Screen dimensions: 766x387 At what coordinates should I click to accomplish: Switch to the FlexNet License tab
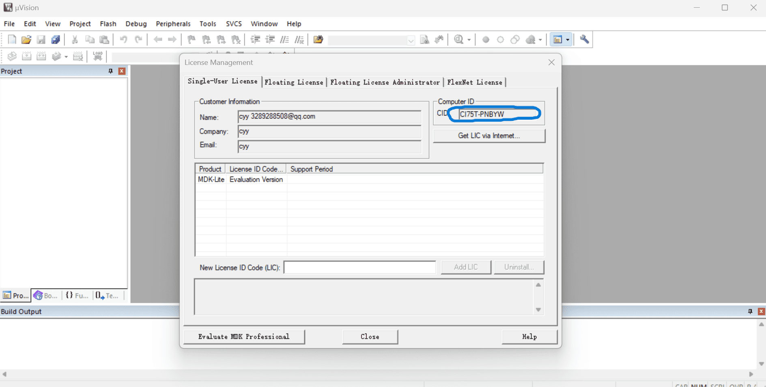pos(474,82)
